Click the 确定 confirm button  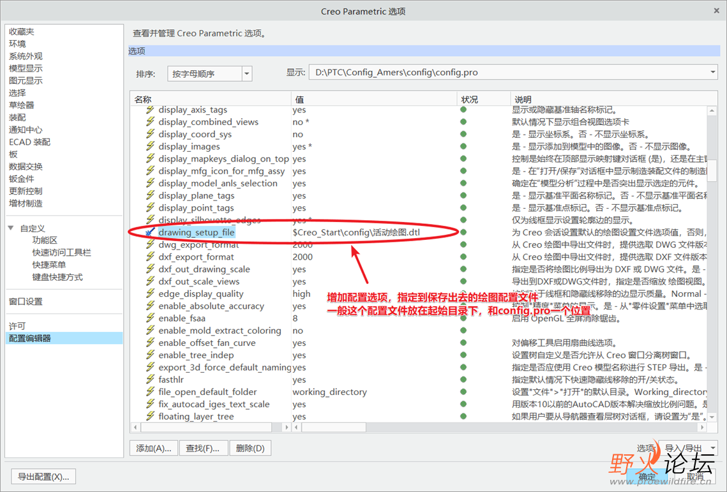647,477
